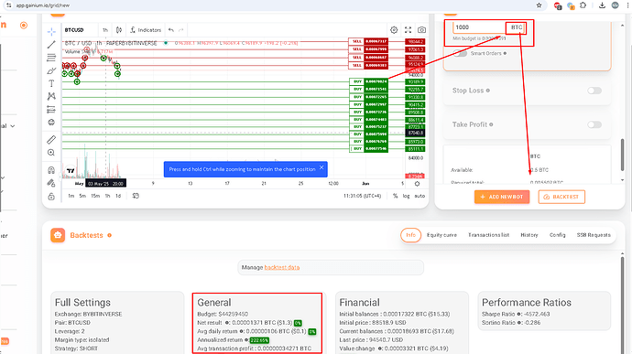Click the budget input field showing 1000
The width and height of the screenshot is (632, 354).
(479, 27)
